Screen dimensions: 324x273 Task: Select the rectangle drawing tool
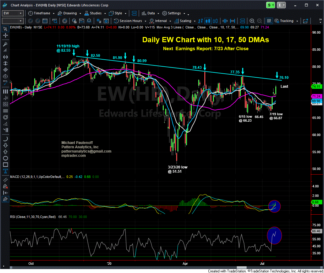point(6,164)
